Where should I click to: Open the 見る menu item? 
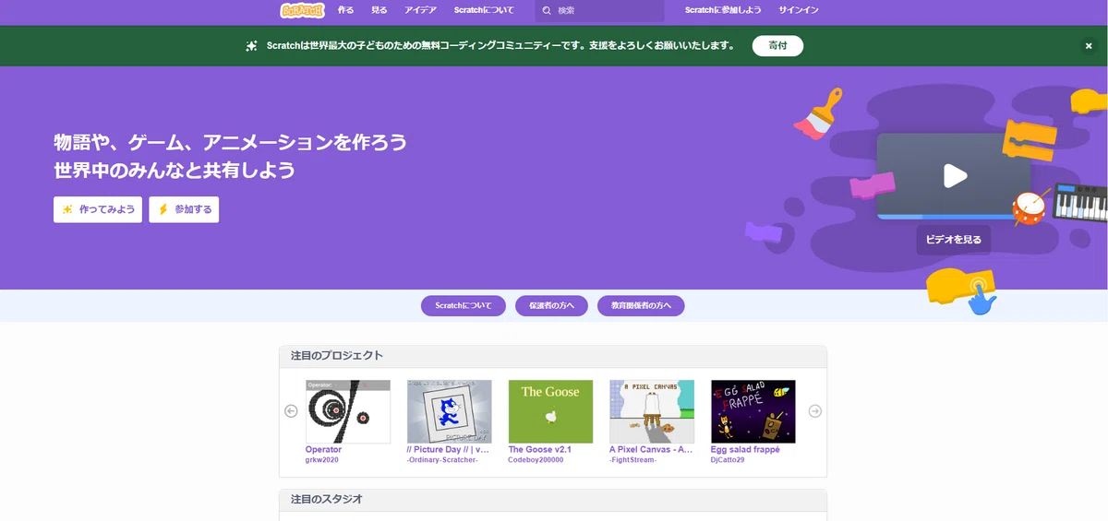379,10
